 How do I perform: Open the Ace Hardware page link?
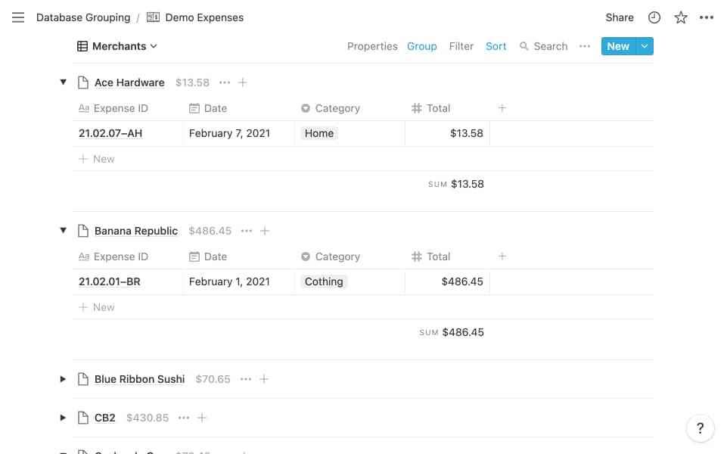click(x=129, y=82)
